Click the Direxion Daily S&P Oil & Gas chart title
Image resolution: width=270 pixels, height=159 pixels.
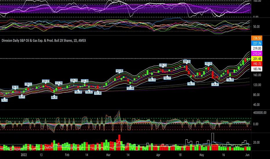(x=44, y=40)
